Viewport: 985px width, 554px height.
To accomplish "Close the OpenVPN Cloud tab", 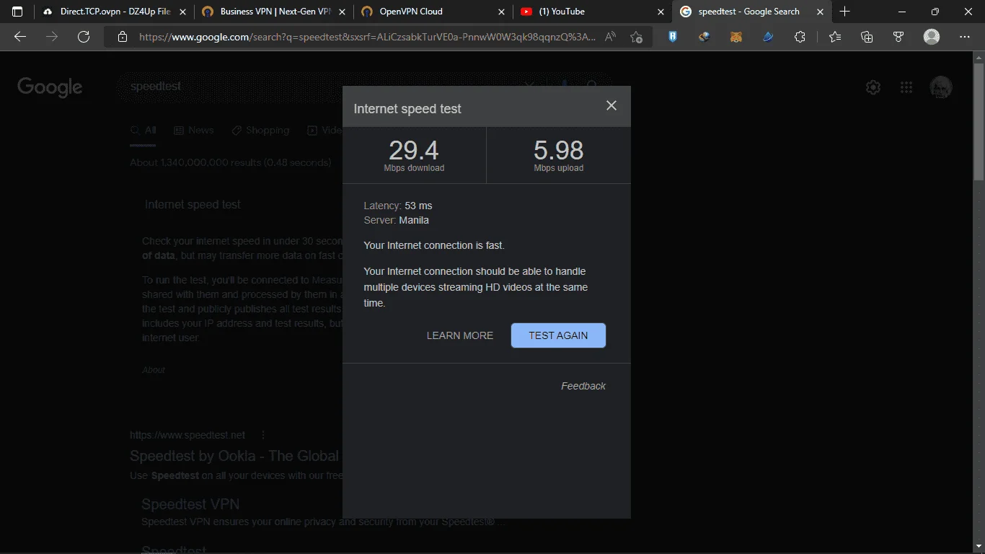I will 502,12.
